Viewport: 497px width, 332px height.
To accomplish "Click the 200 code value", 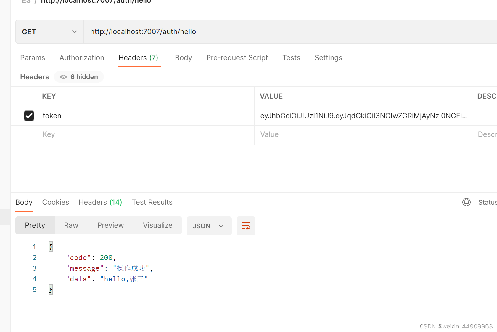I will [x=106, y=258].
